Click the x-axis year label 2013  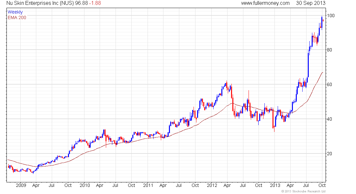pyautogui.click(x=275, y=185)
